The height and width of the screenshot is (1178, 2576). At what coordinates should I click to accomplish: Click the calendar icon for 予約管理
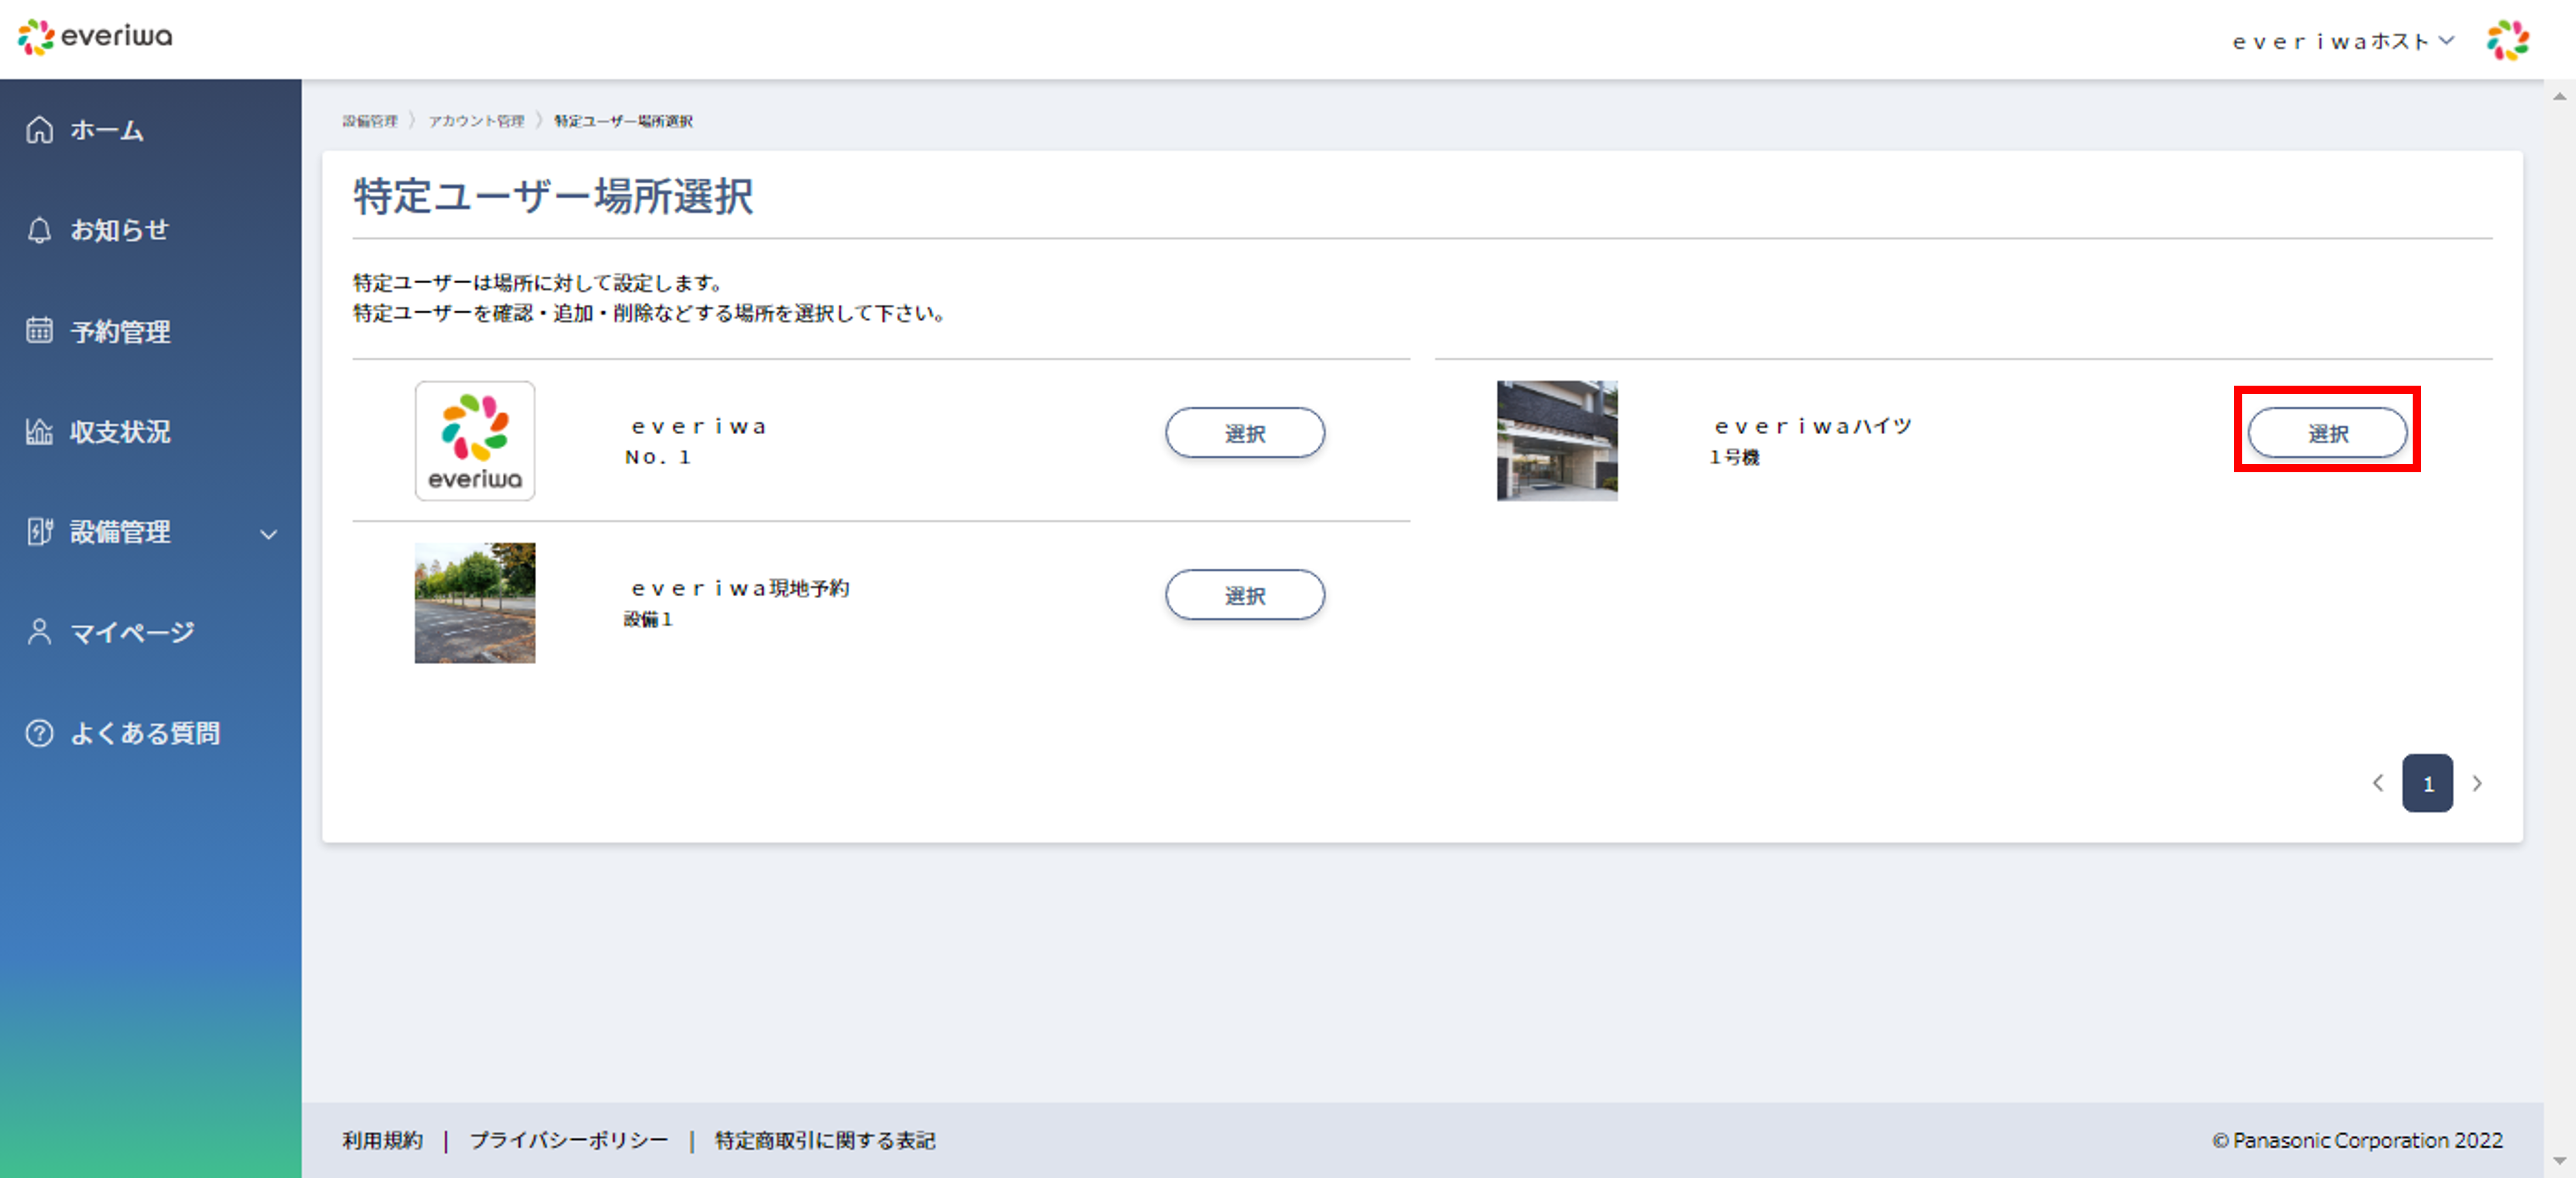(x=39, y=331)
